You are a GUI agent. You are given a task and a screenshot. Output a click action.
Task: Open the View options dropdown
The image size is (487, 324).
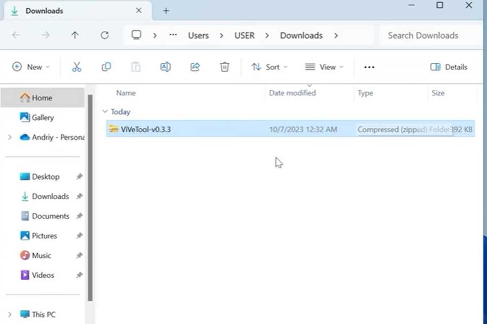324,67
